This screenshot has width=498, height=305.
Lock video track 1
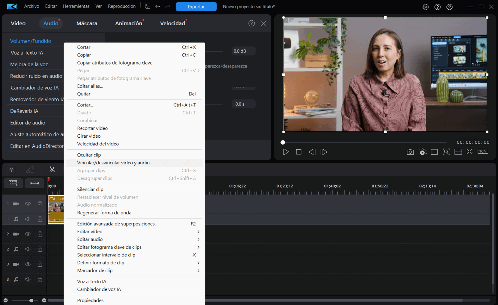click(x=40, y=204)
